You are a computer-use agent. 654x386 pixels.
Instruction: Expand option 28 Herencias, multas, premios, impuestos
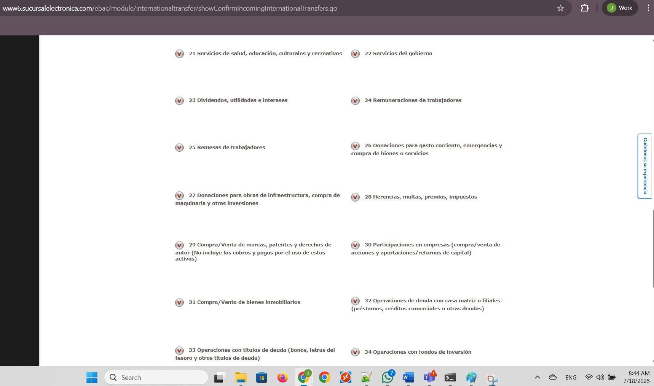tap(355, 197)
